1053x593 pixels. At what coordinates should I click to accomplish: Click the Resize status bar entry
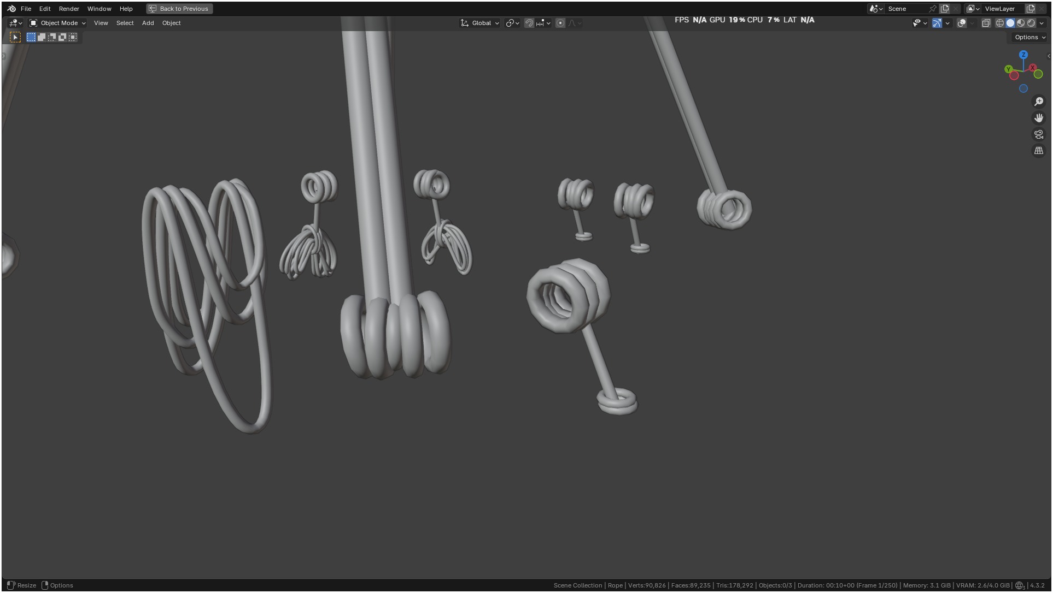tap(21, 585)
